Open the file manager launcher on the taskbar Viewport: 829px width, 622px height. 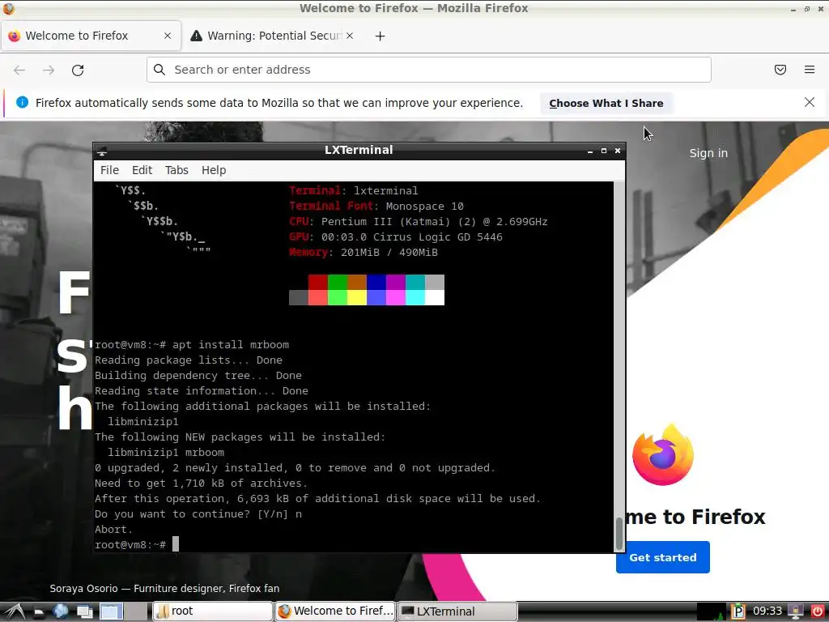[x=39, y=612]
